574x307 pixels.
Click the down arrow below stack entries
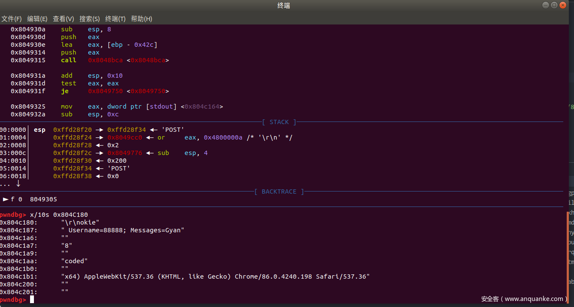click(x=18, y=184)
